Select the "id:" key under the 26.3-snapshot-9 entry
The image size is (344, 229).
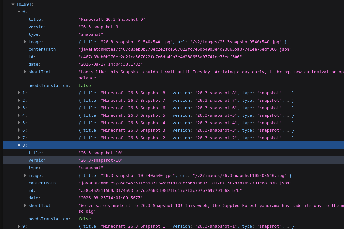pos(32,57)
